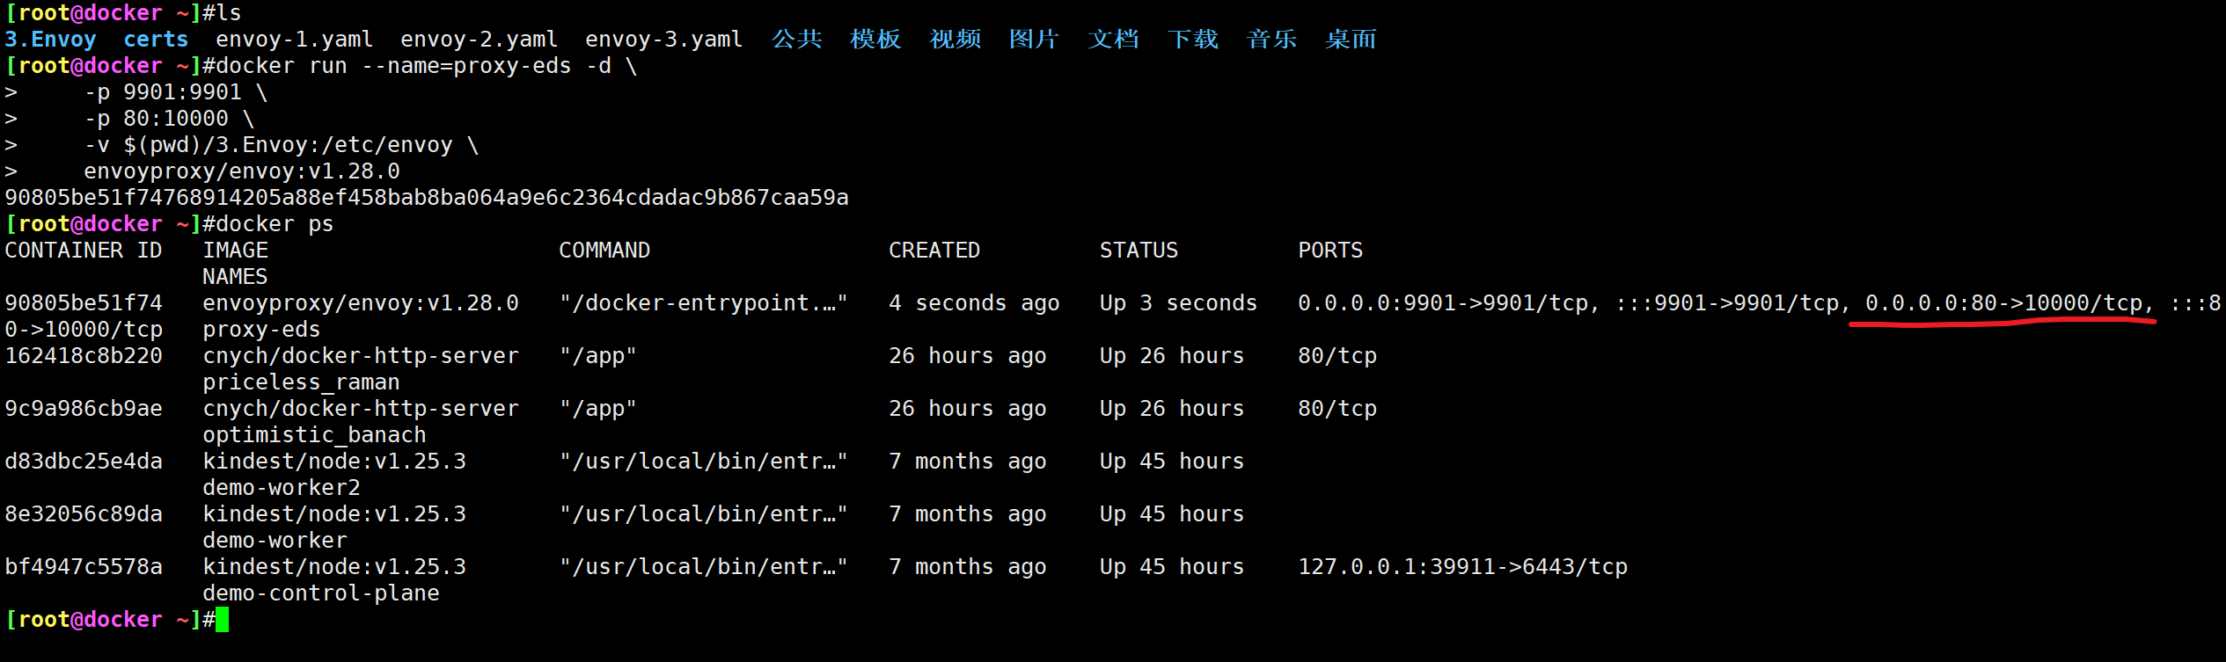Image resolution: width=2226 pixels, height=662 pixels.
Task: Click the 'Up 3 seconds' status value
Action: [1178, 303]
